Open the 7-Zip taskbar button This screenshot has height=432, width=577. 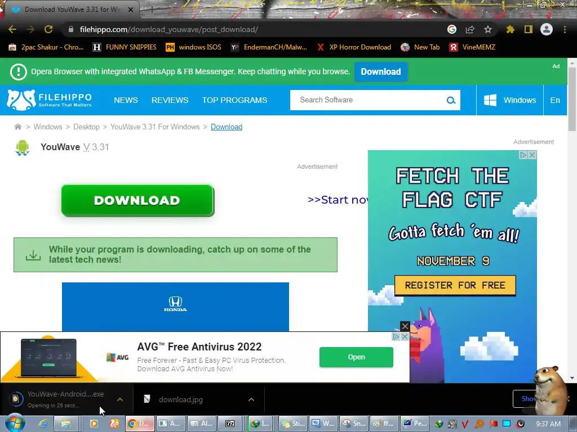(x=230, y=424)
